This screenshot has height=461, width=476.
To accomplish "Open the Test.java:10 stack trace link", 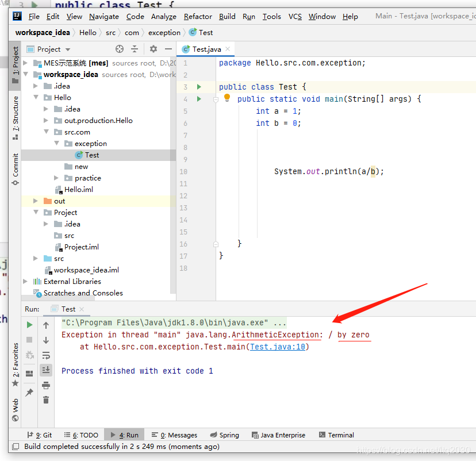I will click(278, 347).
